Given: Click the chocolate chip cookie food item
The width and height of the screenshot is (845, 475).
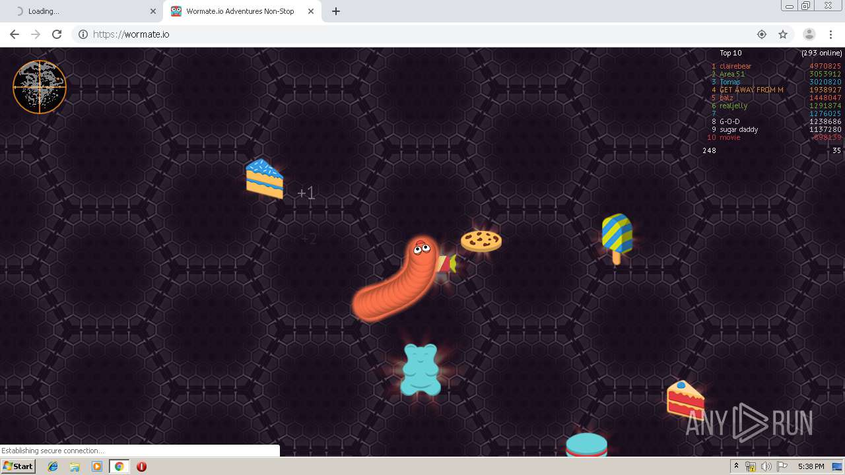Looking at the screenshot, I should 481,241.
